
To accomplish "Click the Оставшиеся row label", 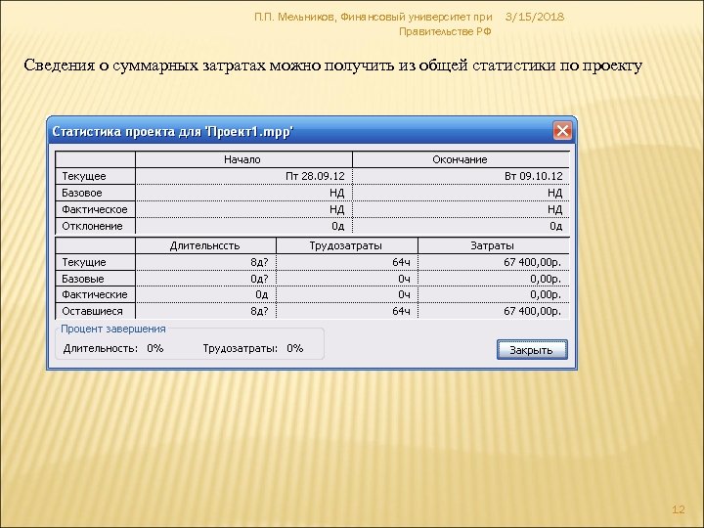I will coord(95,311).
